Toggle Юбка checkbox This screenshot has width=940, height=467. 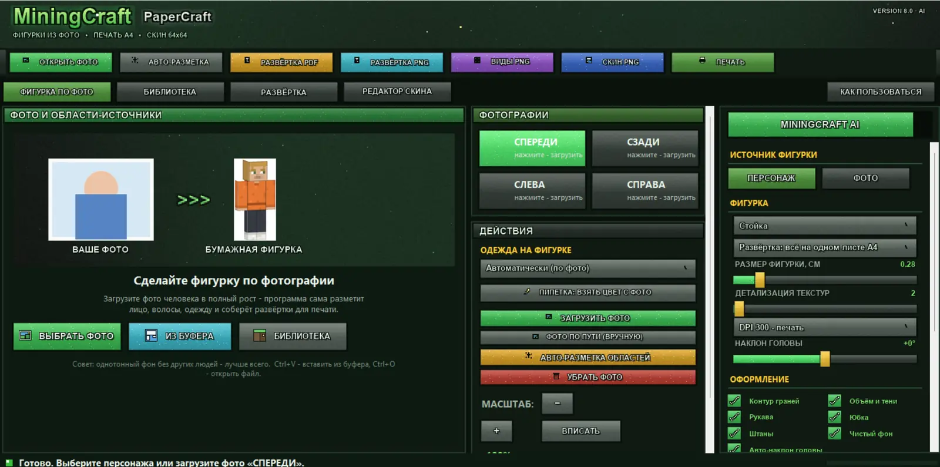coord(834,417)
